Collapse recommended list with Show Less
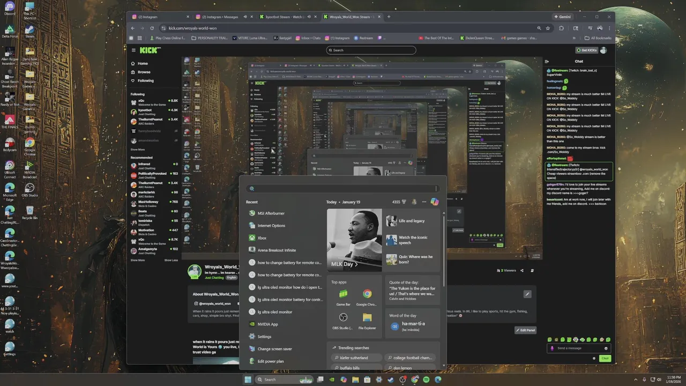686x386 pixels. click(x=171, y=260)
